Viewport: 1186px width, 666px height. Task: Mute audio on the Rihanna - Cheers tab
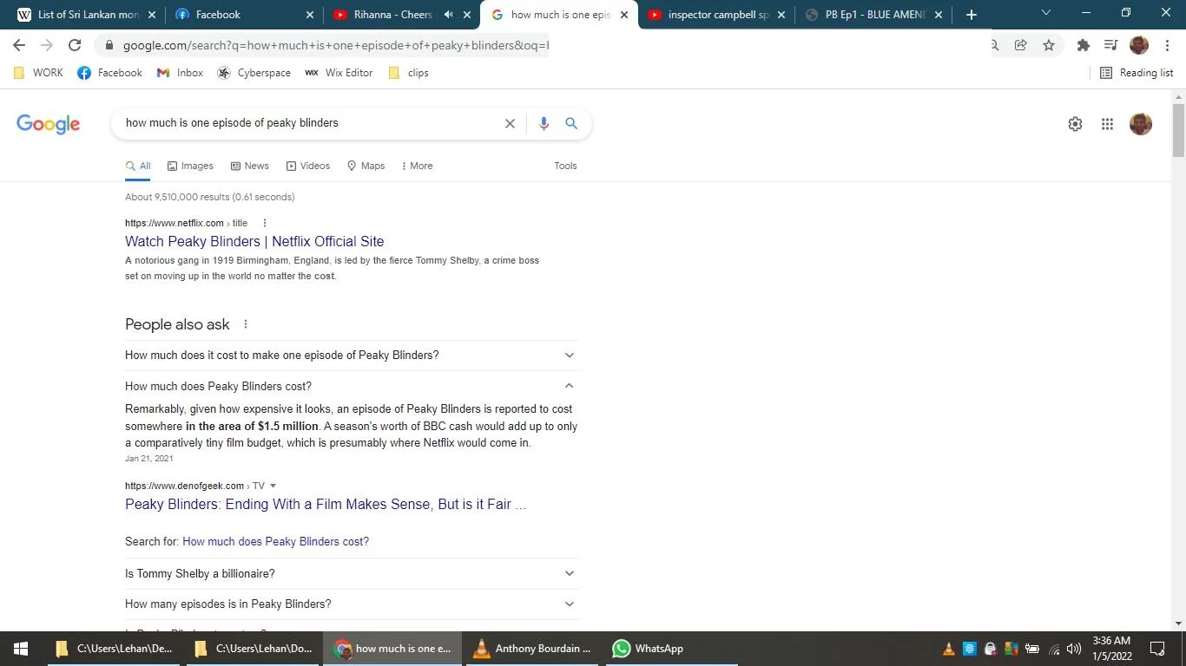[449, 15]
